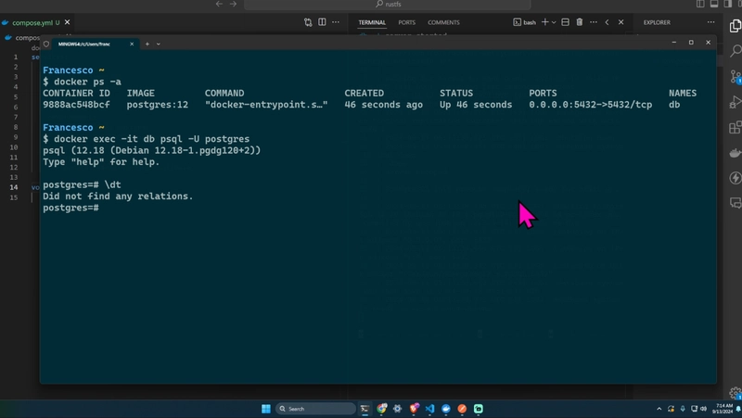Click ports value 0.0.0.0:5432->5432/tcp
Viewport: 742px width, 418px height.
(x=590, y=105)
